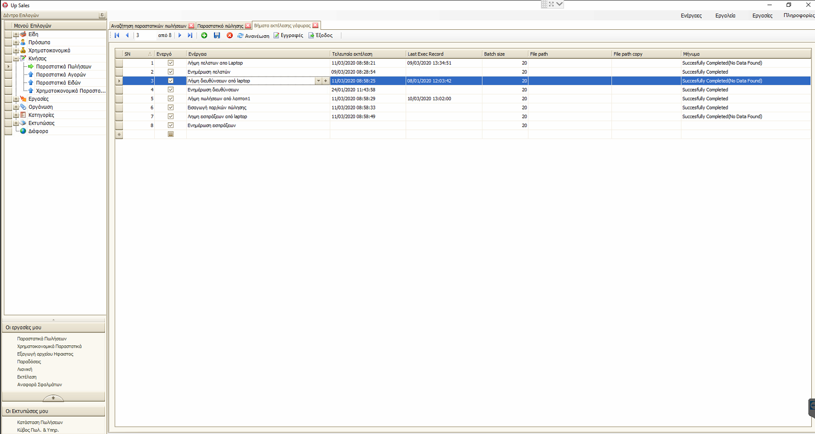Toggle Ενεργό checkbox for Λήψη εισπράξεων από laptop
Viewport: 815px width, 434px height.
[x=171, y=117]
